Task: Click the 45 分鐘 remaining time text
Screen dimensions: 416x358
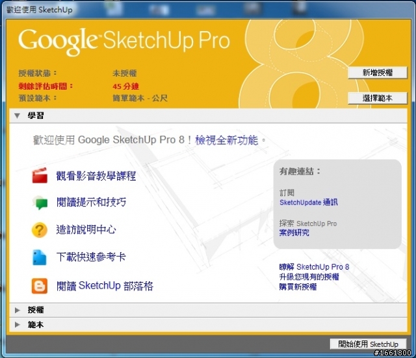Action: tap(125, 86)
